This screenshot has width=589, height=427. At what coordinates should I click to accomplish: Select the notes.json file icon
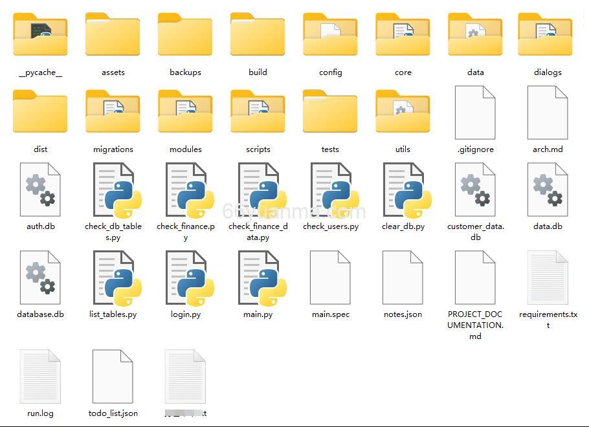point(403,279)
